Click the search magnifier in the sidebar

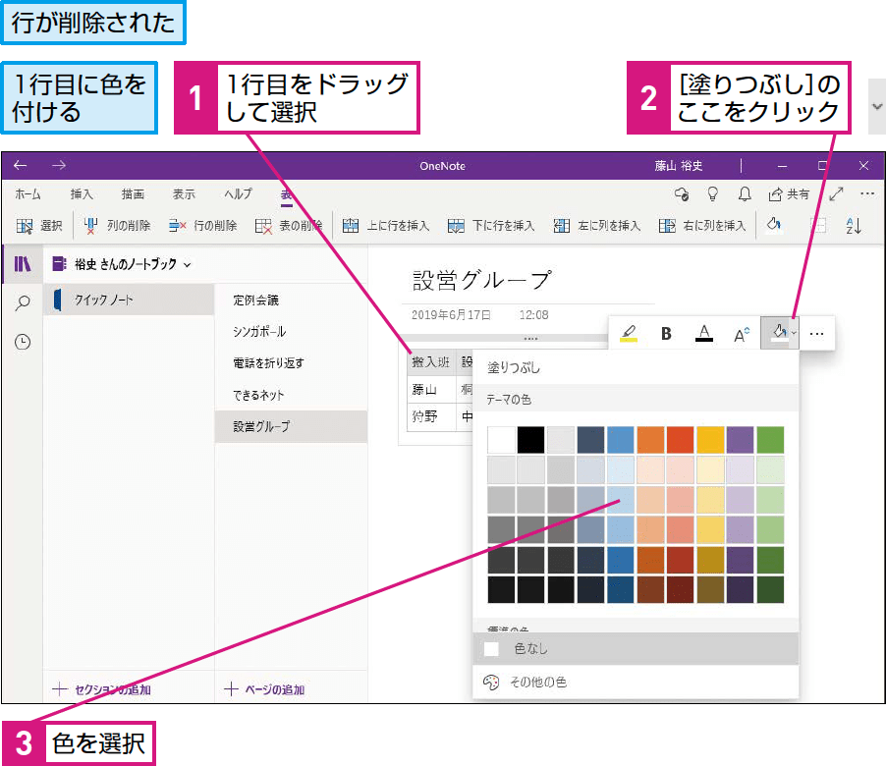[x=24, y=301]
